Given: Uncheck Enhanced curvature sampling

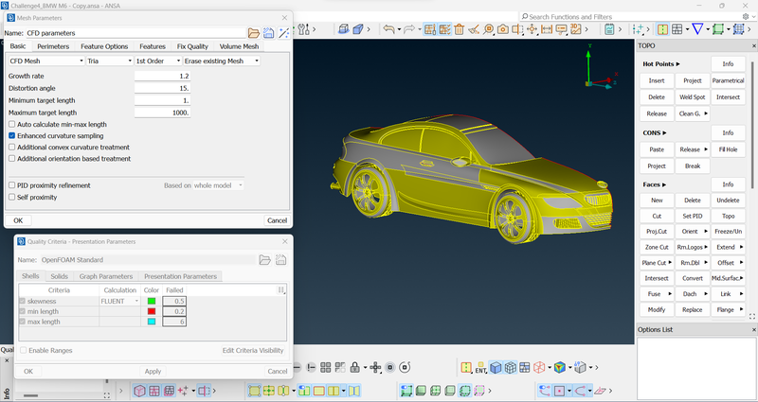Looking at the screenshot, I should pos(12,136).
